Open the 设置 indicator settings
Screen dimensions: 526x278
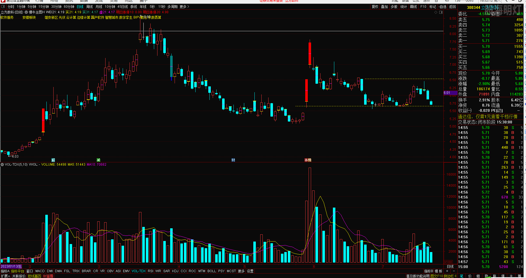250,271
